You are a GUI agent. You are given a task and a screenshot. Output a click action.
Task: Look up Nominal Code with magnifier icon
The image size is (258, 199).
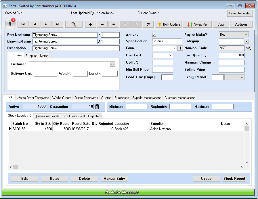coord(249,48)
